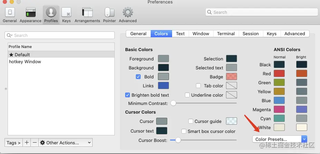The height and width of the screenshot is (154, 320).
Task: Open the General preferences pane icon
Action: pyautogui.click(x=10, y=12)
